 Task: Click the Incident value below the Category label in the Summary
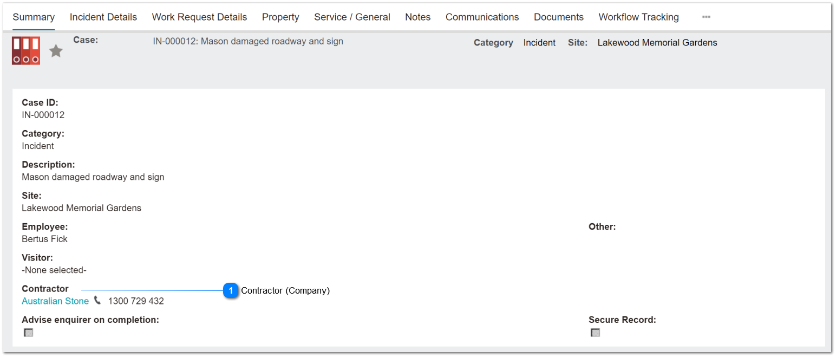coord(38,146)
